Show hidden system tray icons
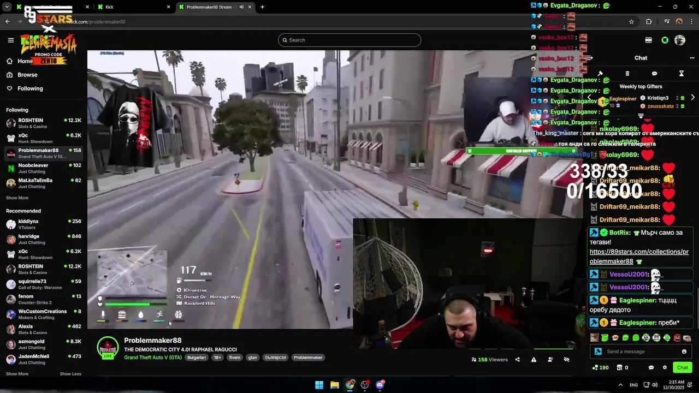This screenshot has height=393, width=699. coord(620,385)
